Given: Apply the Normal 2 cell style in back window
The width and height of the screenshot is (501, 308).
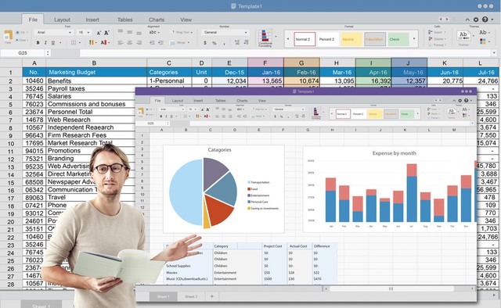Looking at the screenshot, I should (305, 39).
